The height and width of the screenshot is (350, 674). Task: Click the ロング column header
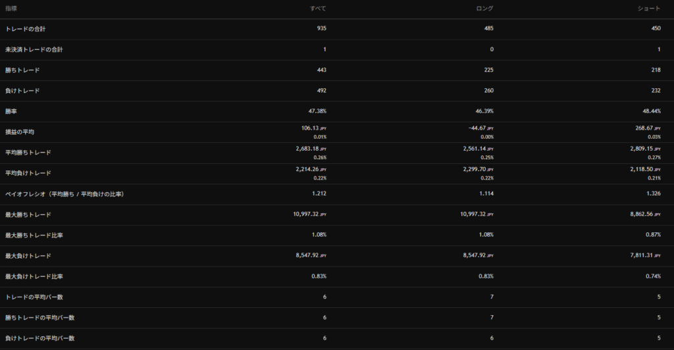[x=483, y=8]
